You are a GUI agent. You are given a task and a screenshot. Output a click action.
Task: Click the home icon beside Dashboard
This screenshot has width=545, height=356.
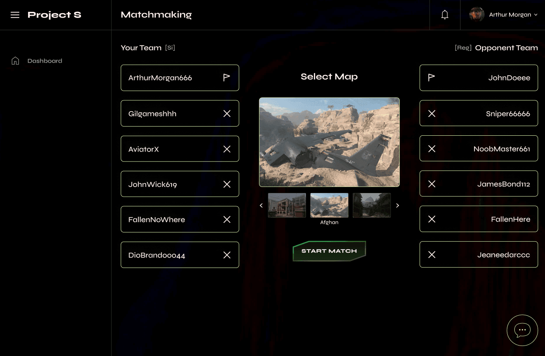(x=15, y=60)
